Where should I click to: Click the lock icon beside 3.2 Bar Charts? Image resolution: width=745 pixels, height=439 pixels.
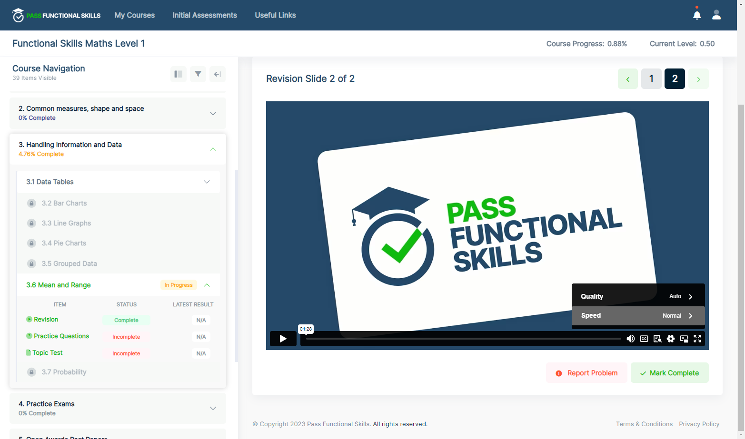click(32, 203)
